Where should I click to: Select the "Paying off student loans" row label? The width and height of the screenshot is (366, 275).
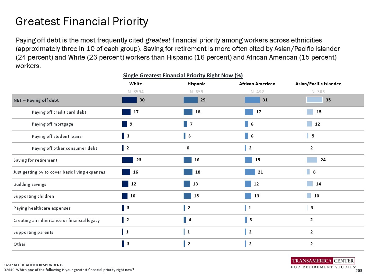[56, 136]
